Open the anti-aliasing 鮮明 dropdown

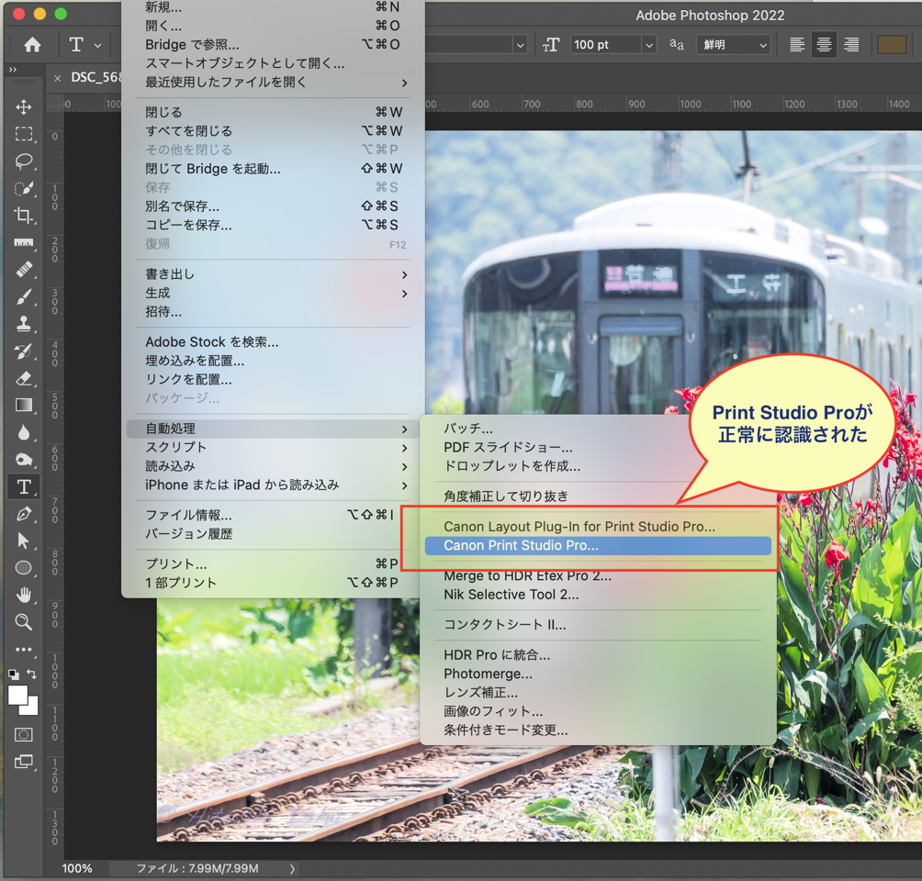(734, 45)
